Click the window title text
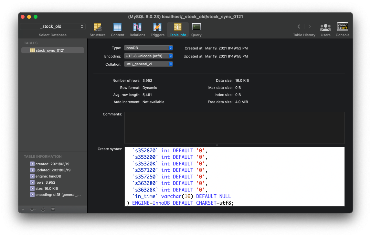Image resolution: width=371 pixels, height=237 pixels. coord(185,16)
